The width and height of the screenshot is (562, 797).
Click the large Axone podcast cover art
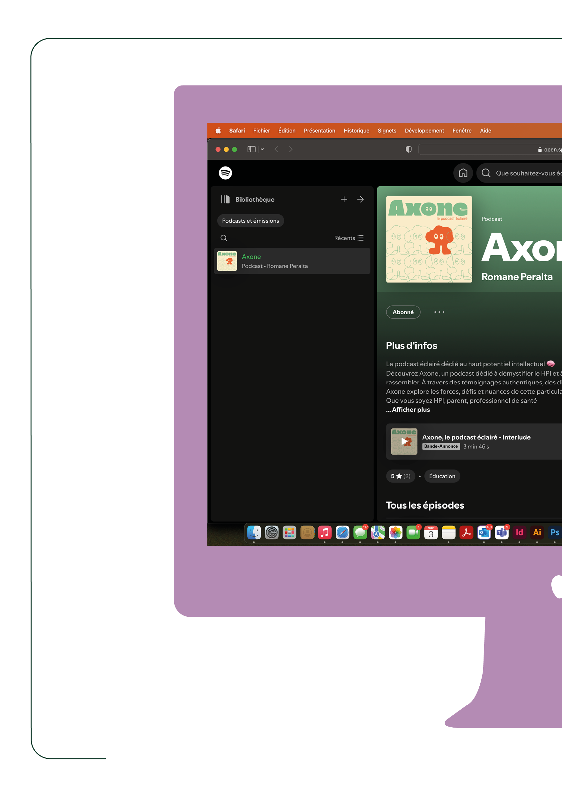[x=429, y=239]
